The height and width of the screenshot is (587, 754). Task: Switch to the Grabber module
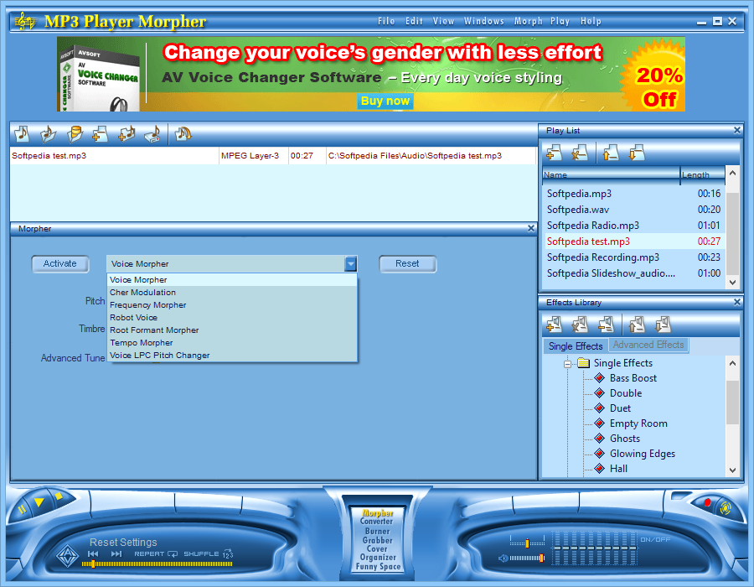[378, 540]
